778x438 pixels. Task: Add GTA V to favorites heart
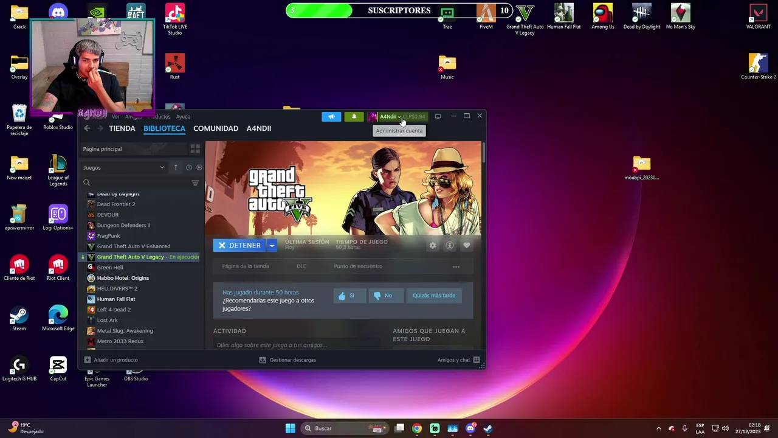pos(467,246)
